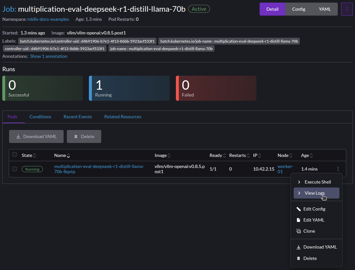Screen dimensions: 355x270
Task: Open the job actions kebab menu top right
Action: 347,9
